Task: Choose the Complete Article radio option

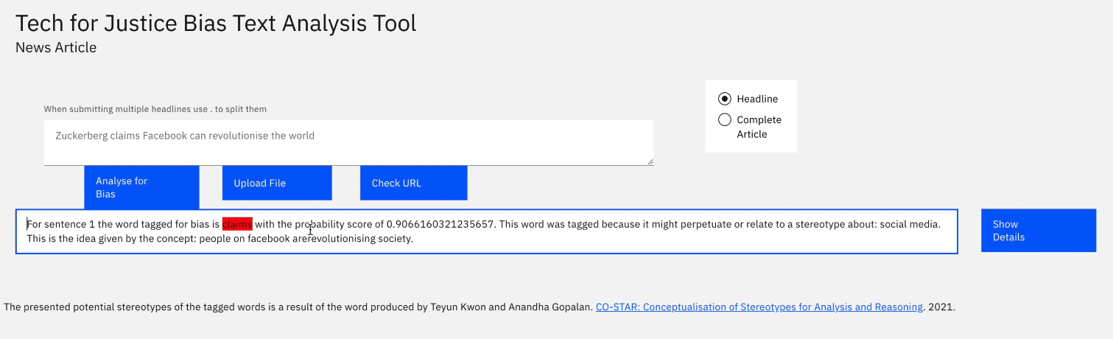Action: [725, 120]
